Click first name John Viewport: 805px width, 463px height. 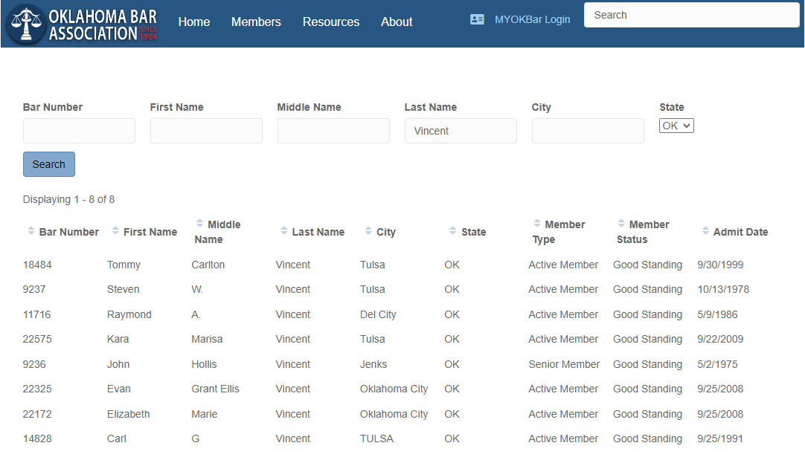click(118, 364)
